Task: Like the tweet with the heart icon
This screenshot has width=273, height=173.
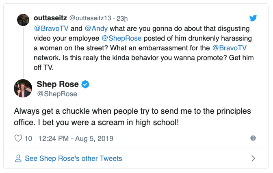Action: 18,138
